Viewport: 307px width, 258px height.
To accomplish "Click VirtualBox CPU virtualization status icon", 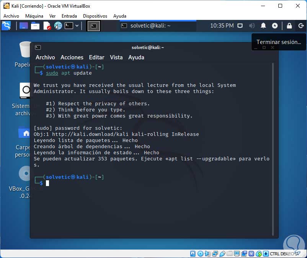I will pos(251,254).
